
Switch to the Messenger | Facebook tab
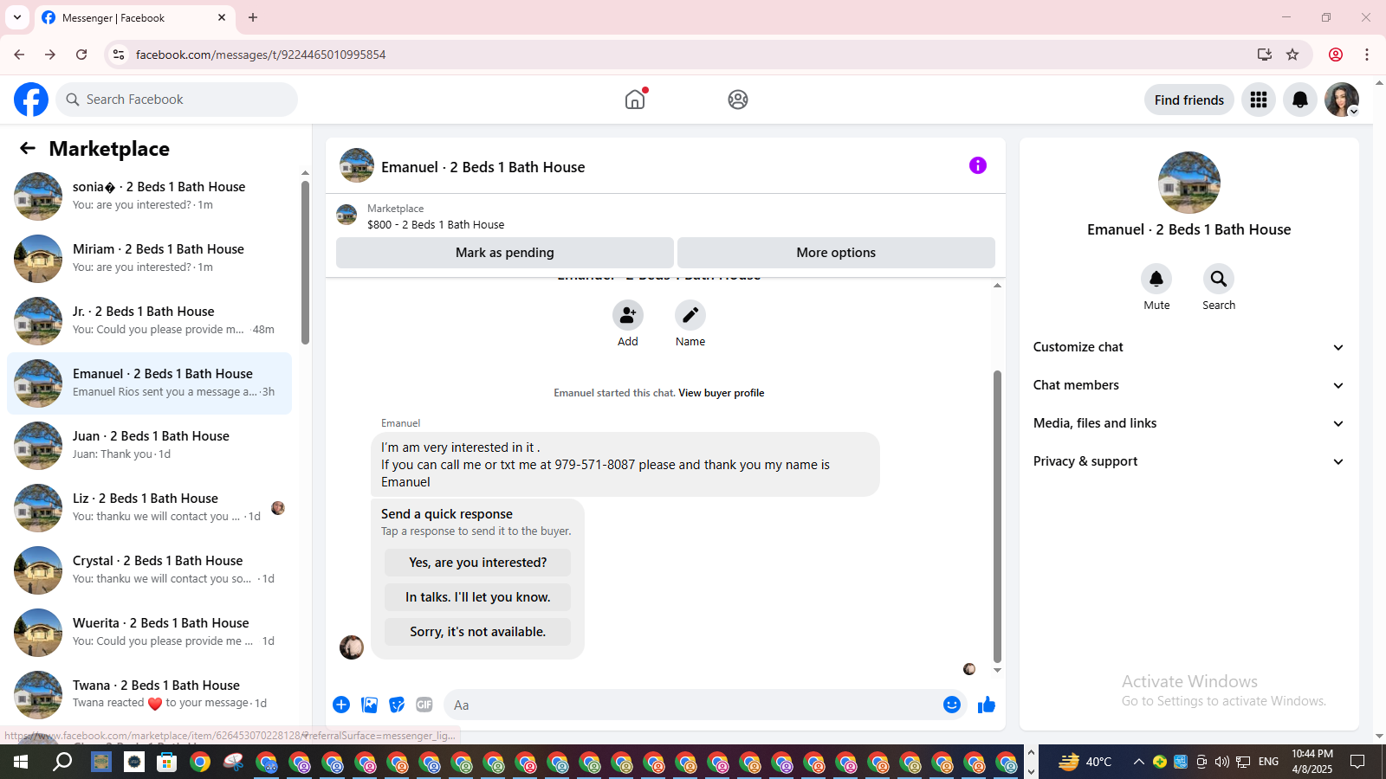pyautogui.click(x=133, y=17)
